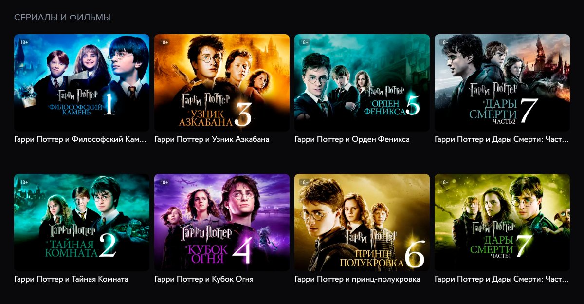Screen dimensions: 584x304
Task: Open the Принц-полукровка poster thumbnail
Action: (x=362, y=223)
